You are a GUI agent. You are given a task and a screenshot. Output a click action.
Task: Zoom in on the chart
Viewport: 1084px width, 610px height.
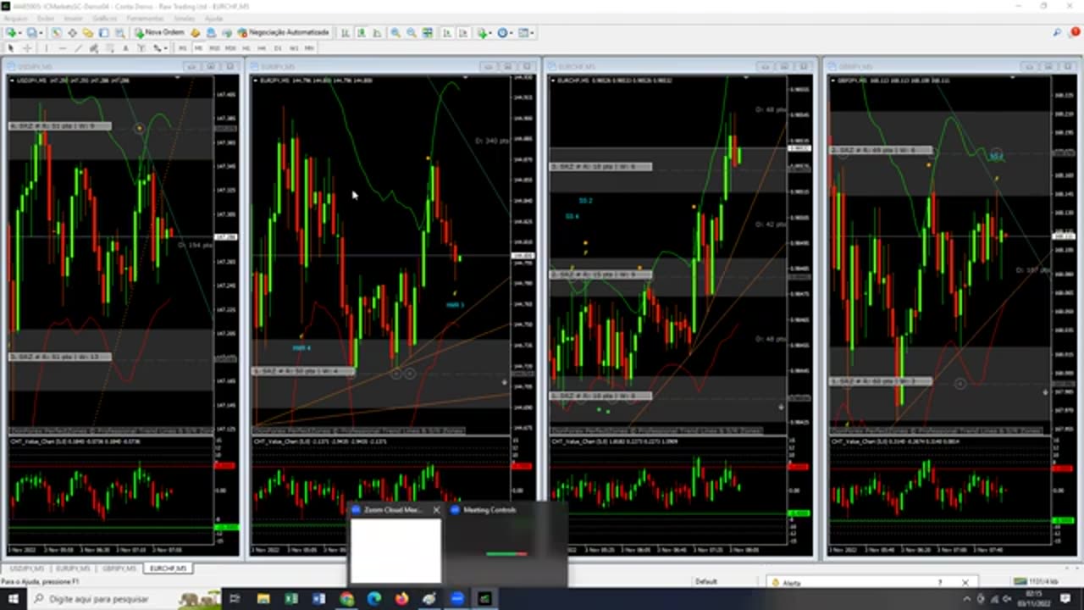coord(395,33)
